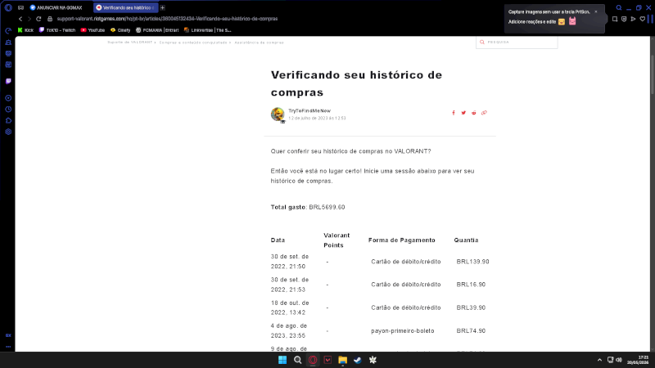The width and height of the screenshot is (655, 368).
Task: Open the sidebar three-dots setup menu
Action: (x=8, y=347)
